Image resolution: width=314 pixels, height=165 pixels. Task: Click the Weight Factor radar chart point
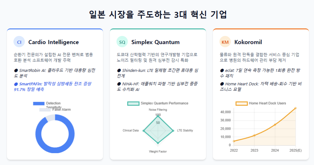click(x=158, y=143)
